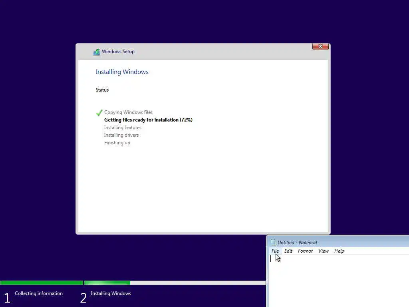The image size is (409, 307).
Task: Click the 'Status' label
Action: click(102, 90)
